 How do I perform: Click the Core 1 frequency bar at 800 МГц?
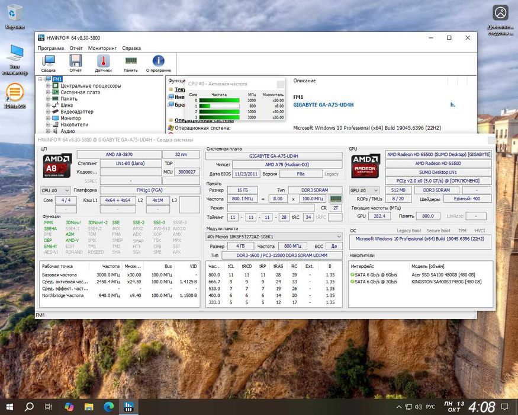coord(220,106)
